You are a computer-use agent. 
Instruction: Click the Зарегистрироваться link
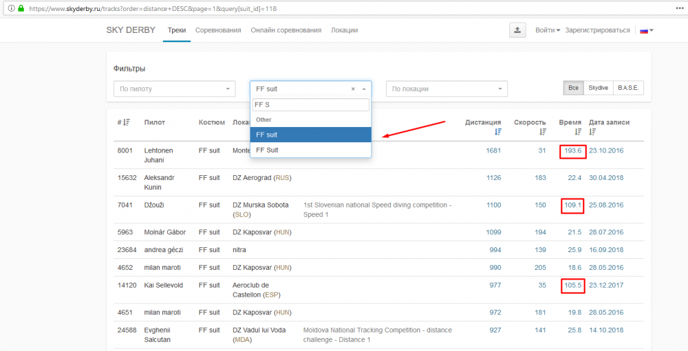[x=598, y=30]
